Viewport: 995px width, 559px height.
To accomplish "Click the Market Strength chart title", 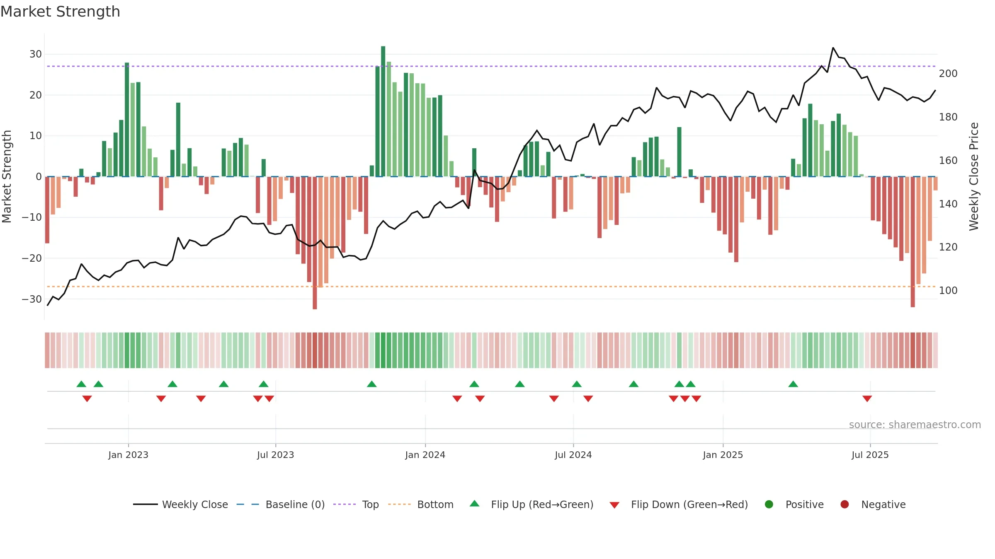I will (60, 12).
